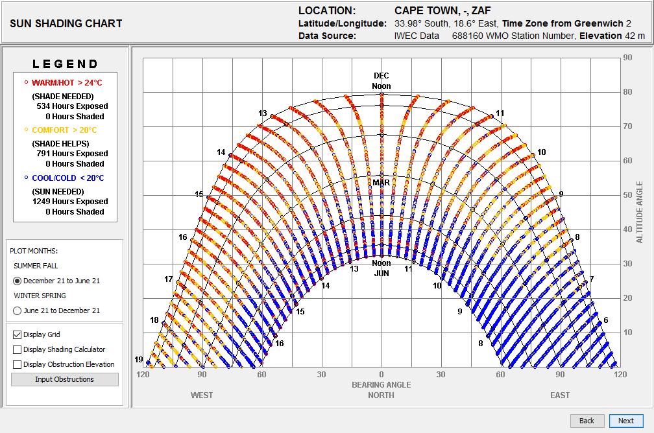Click the BEARING ANGLE axis label
The height and width of the screenshot is (433, 654).
click(381, 384)
